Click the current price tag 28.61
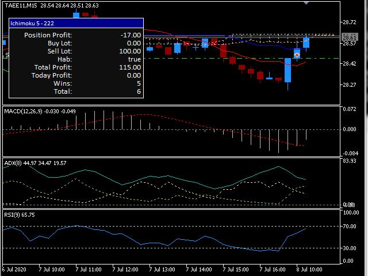Screen dimensions: 368x276 [x=350, y=36]
